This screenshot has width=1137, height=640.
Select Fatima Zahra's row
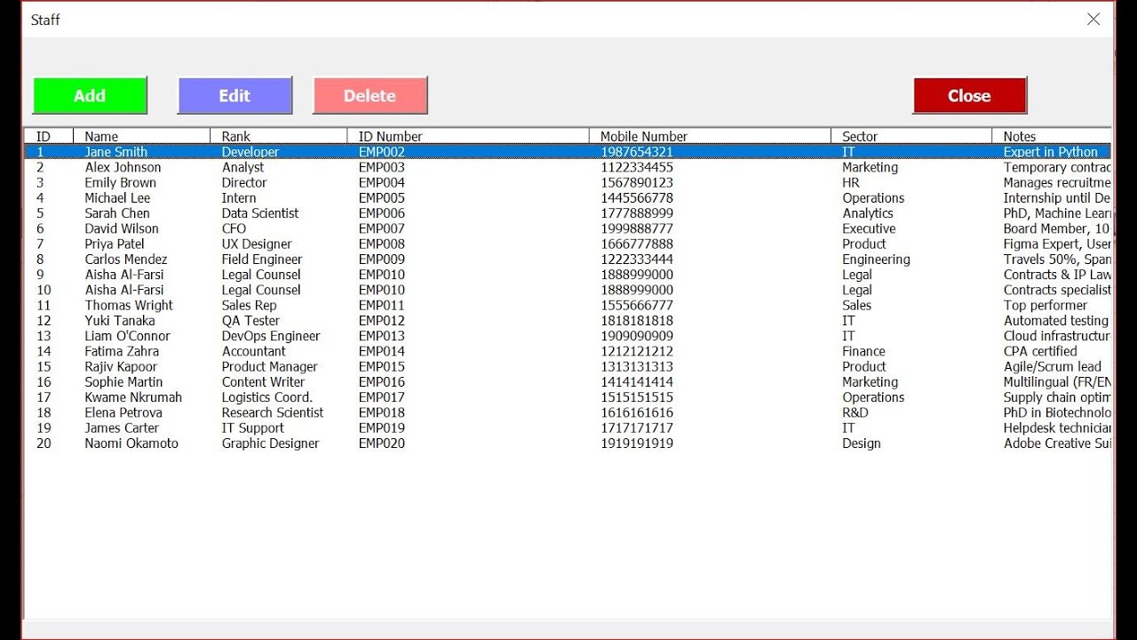pyautogui.click(x=568, y=351)
